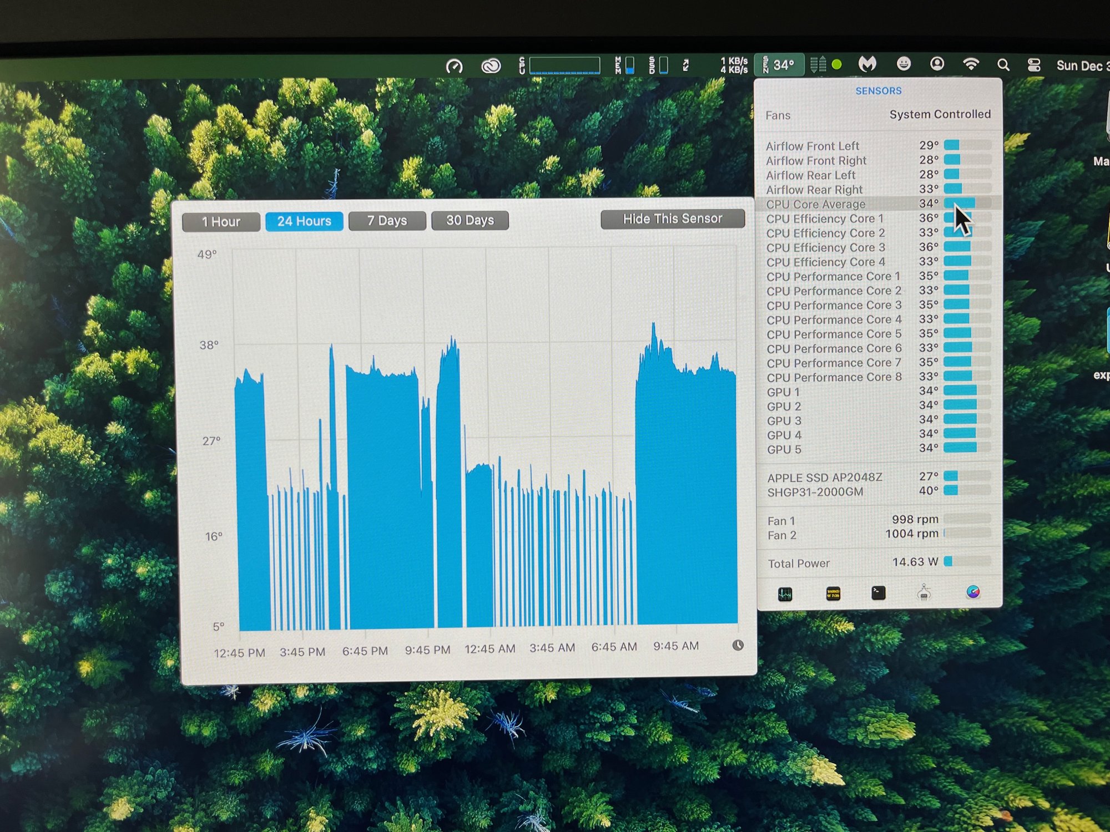Open System Information from the sensors panel

924,592
